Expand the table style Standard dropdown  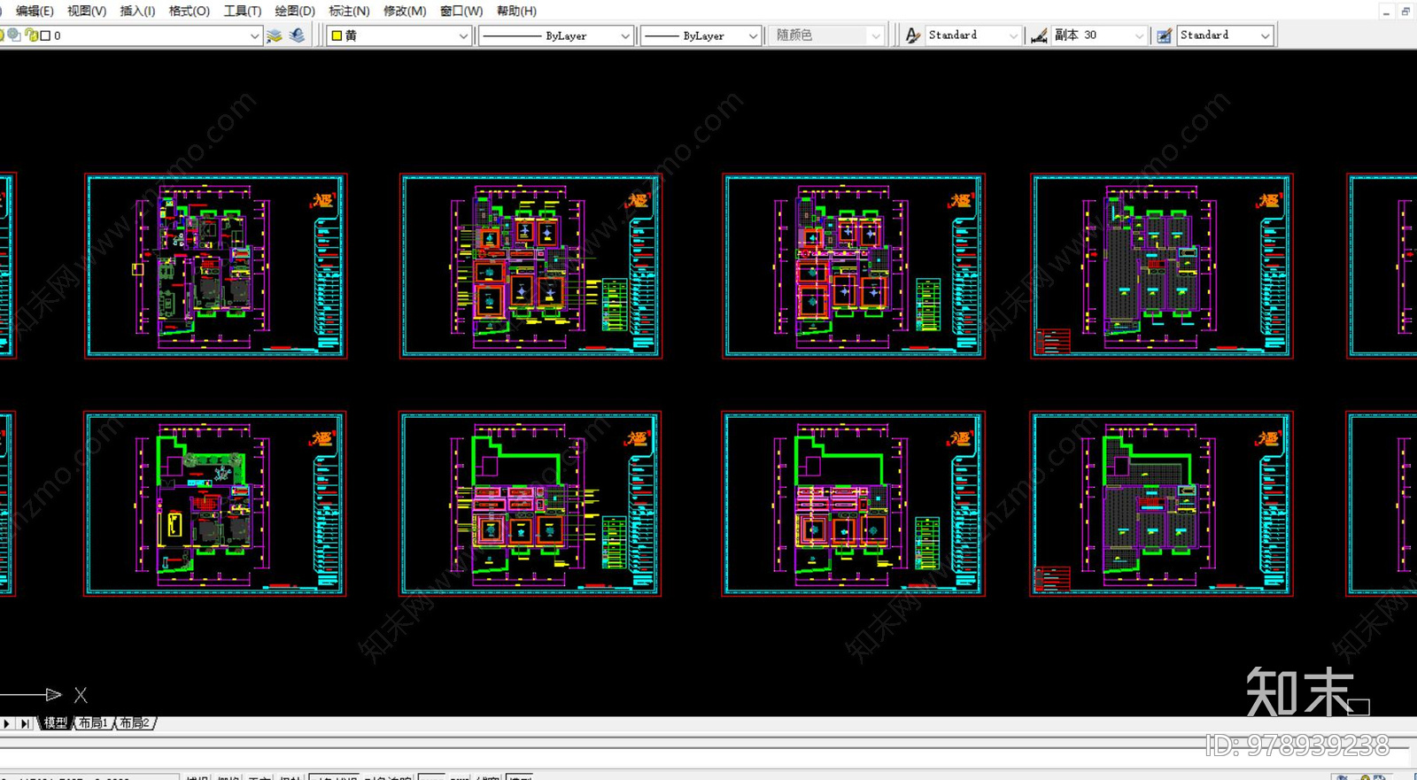(1266, 35)
